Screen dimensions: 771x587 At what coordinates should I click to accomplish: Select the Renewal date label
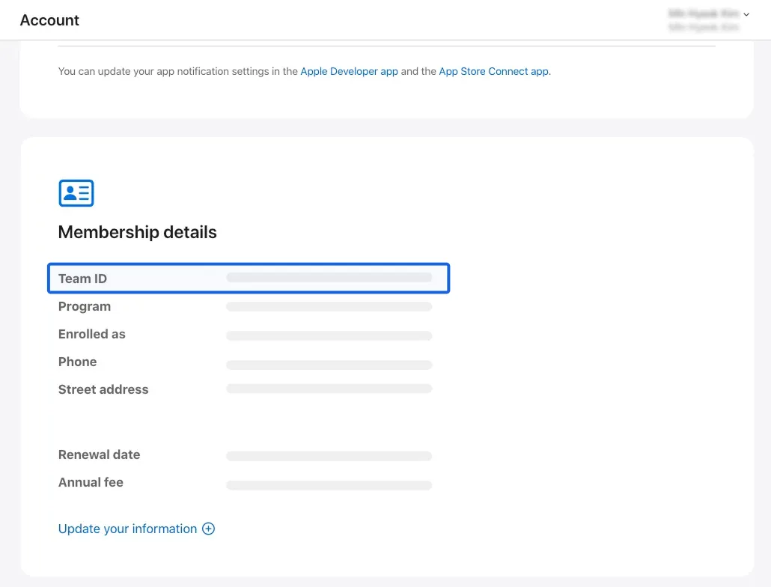pos(99,454)
